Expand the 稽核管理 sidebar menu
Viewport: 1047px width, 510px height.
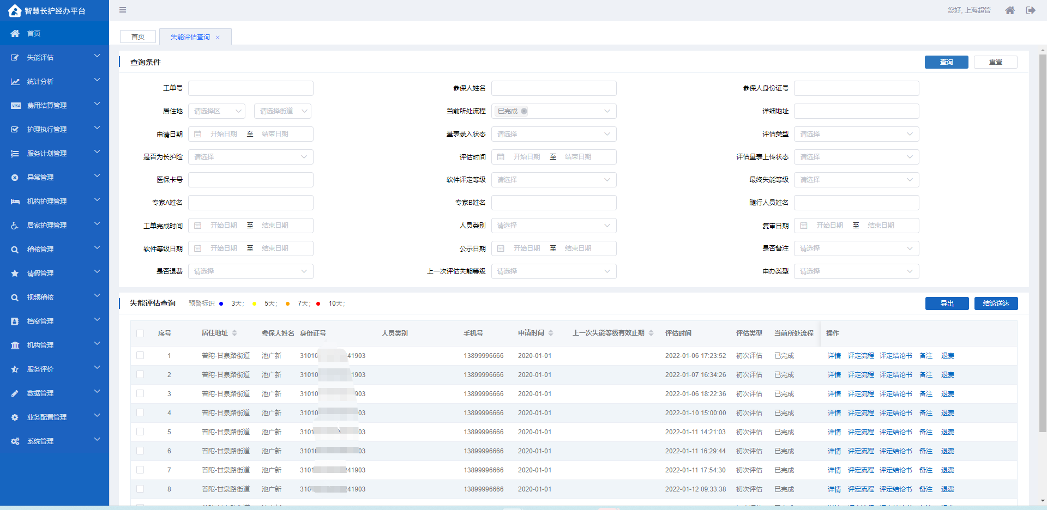click(55, 249)
